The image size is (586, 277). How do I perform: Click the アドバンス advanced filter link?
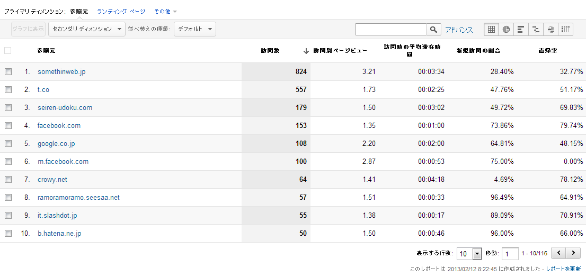459,30
